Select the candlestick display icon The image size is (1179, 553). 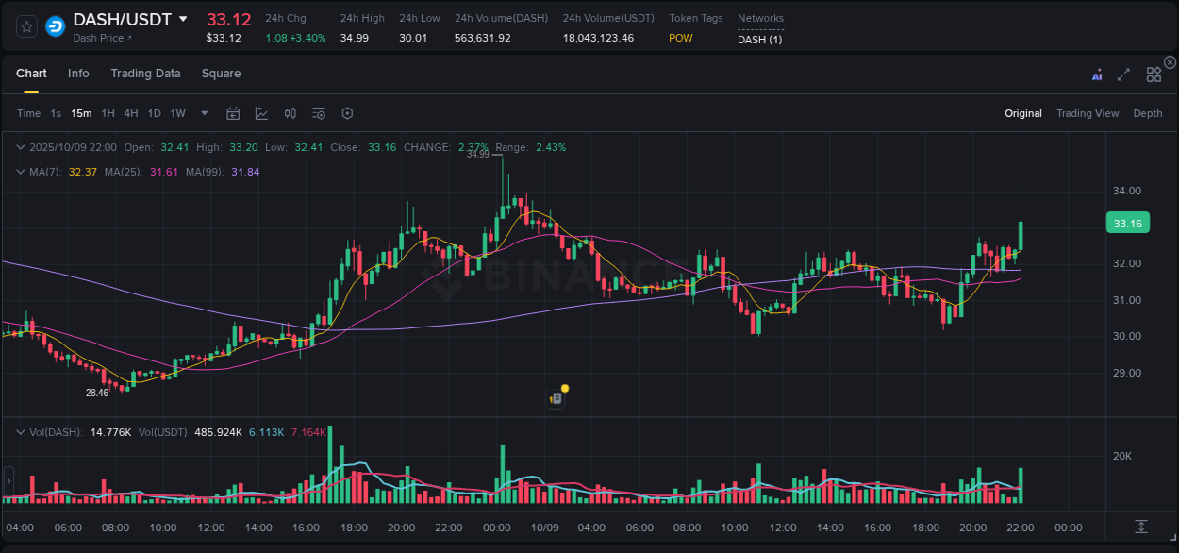click(x=290, y=112)
